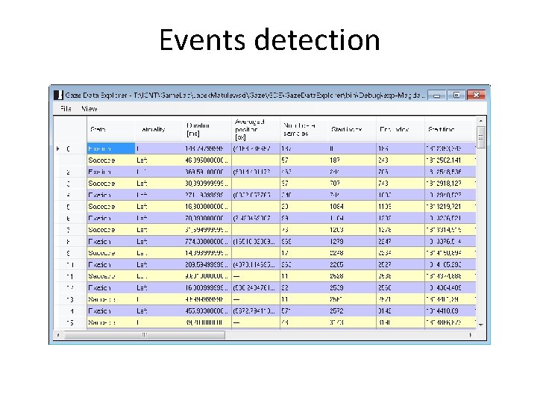Screen dimensions: 537x403
Task: Select the start time cell 1312502.141
Action: pyautogui.click(x=450, y=160)
